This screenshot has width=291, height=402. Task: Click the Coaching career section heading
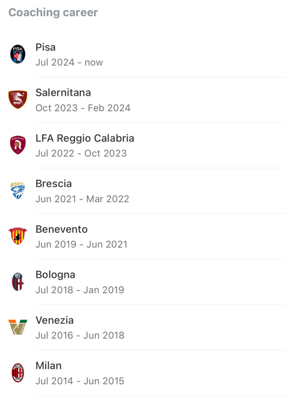click(53, 12)
